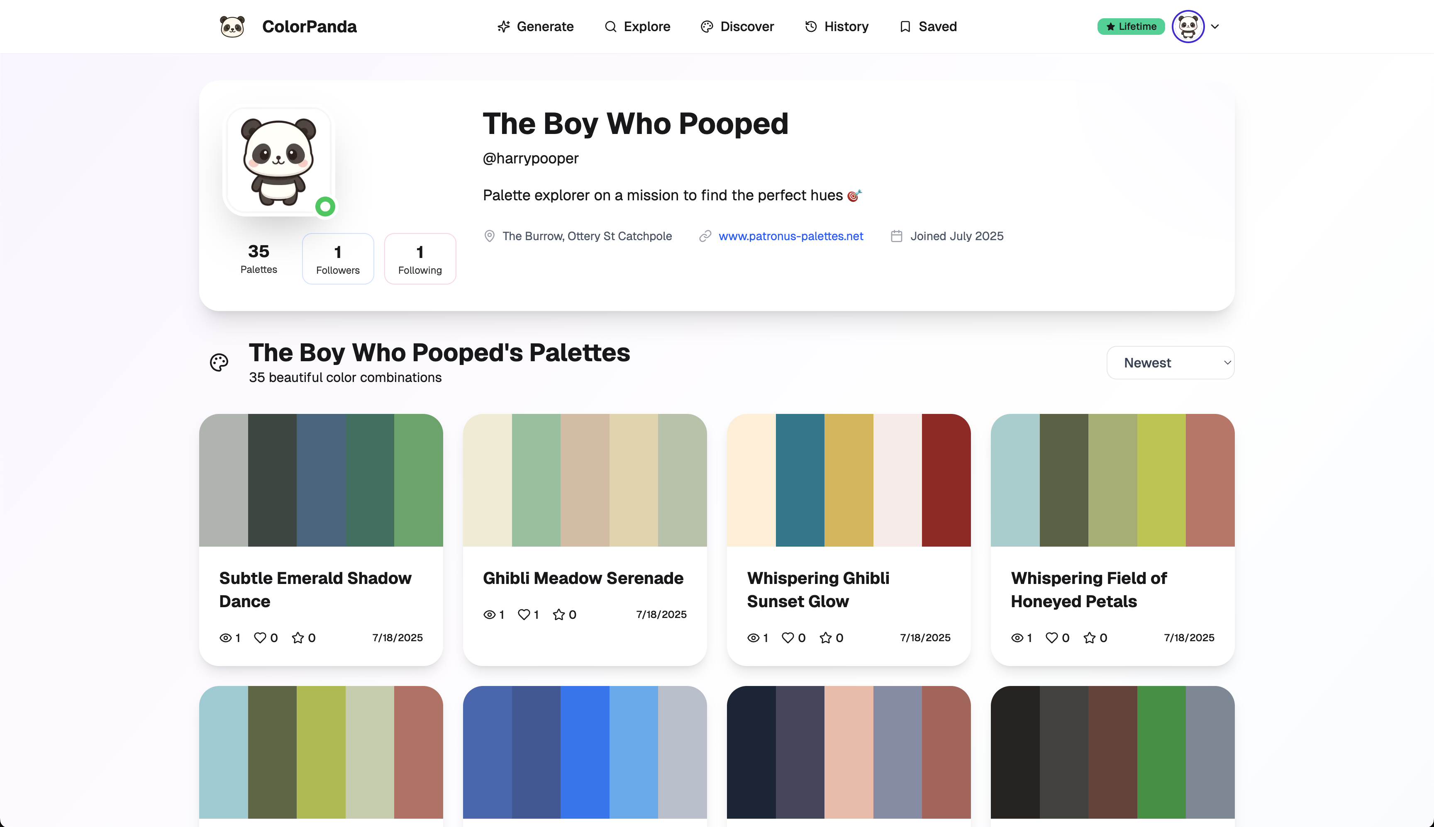
Task: Open the Newest sort dropdown
Action: click(1170, 362)
